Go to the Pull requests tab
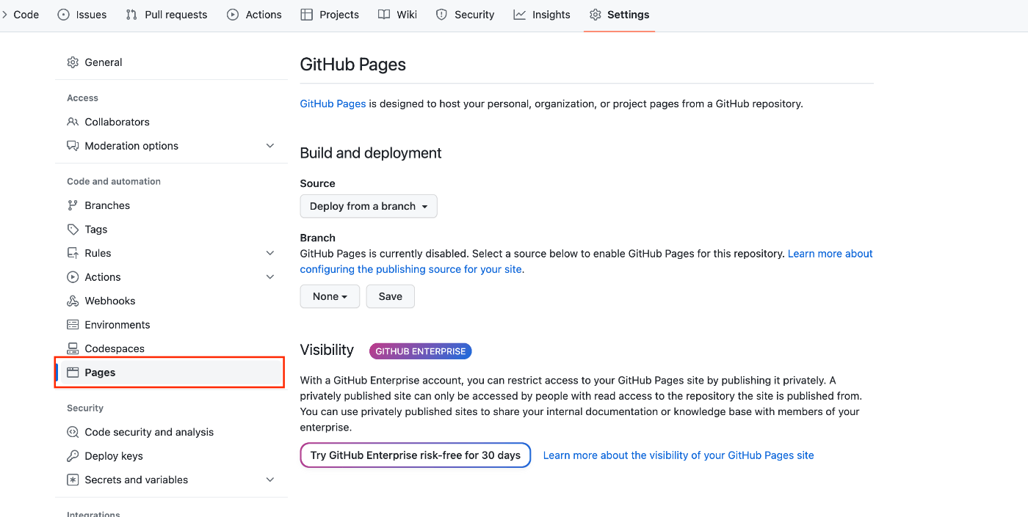This screenshot has width=1028, height=517. 167,15
